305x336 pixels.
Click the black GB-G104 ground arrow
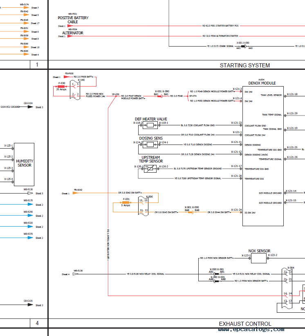coord(30,107)
